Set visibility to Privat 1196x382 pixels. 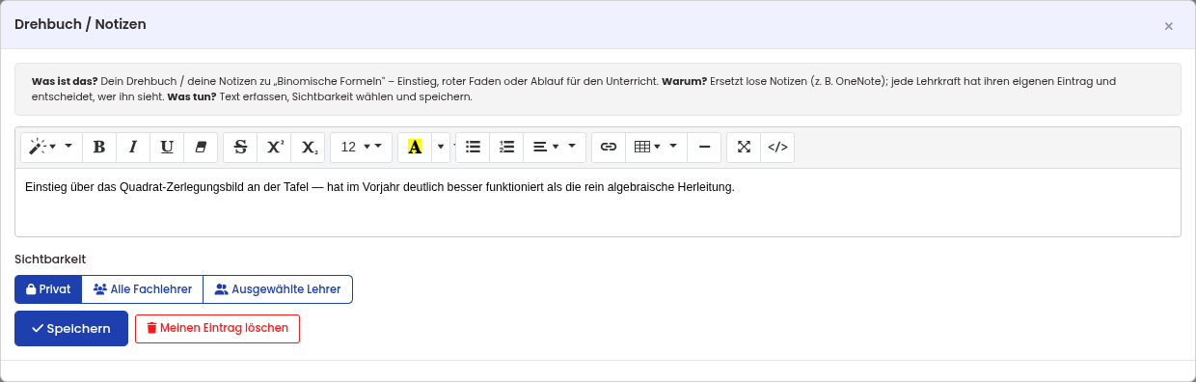pos(48,289)
